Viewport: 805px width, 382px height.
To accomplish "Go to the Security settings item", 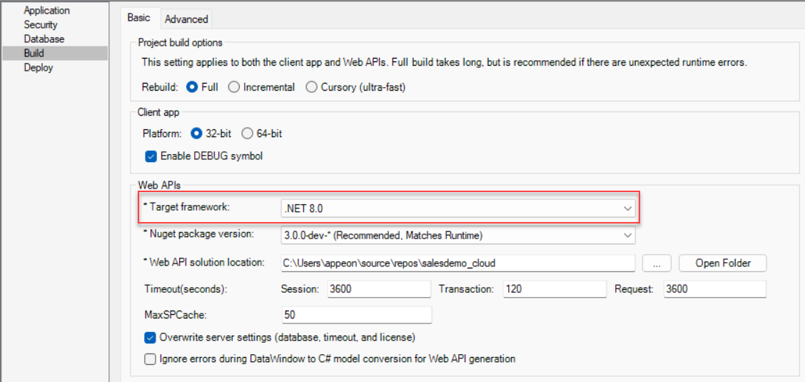I will (41, 25).
